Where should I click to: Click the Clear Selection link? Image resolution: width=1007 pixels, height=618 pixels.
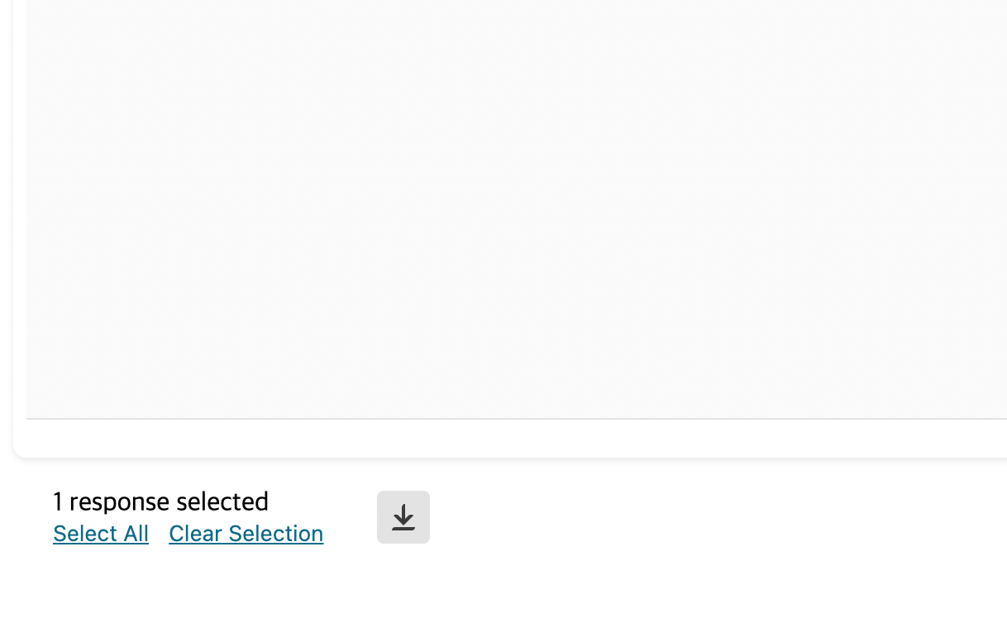[x=246, y=534]
